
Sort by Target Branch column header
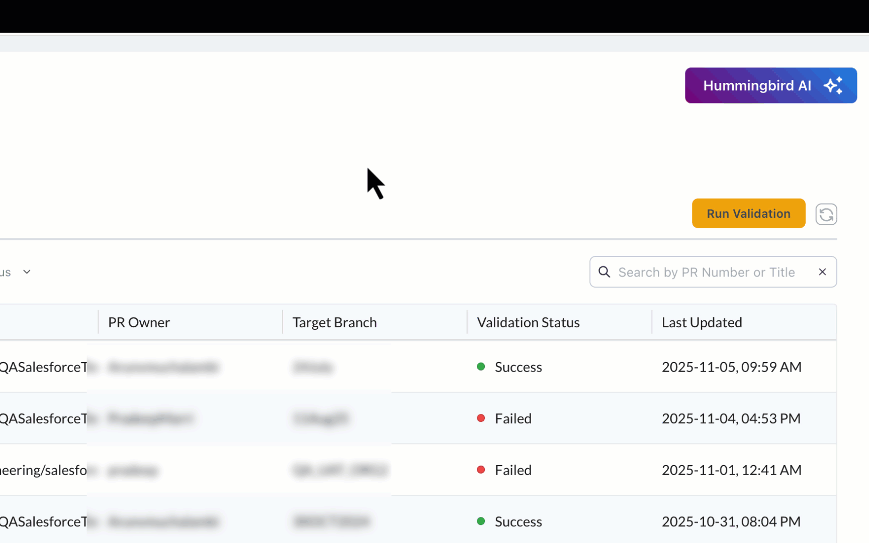click(x=334, y=322)
